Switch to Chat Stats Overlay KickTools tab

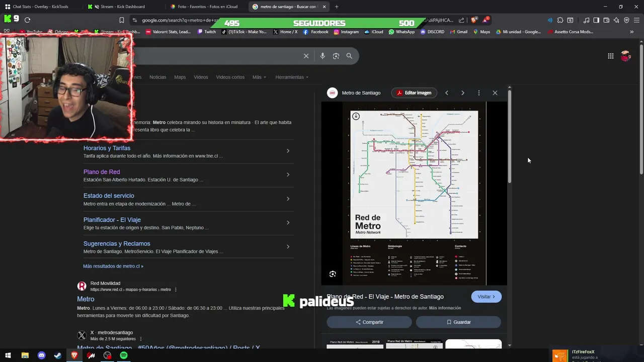pyautogui.click(x=40, y=7)
